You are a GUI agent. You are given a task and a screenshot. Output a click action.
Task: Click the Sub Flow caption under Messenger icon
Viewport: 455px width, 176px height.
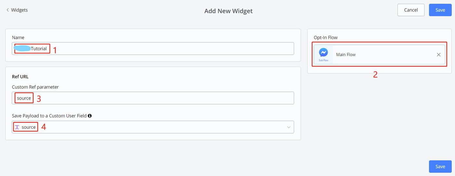pyautogui.click(x=323, y=60)
